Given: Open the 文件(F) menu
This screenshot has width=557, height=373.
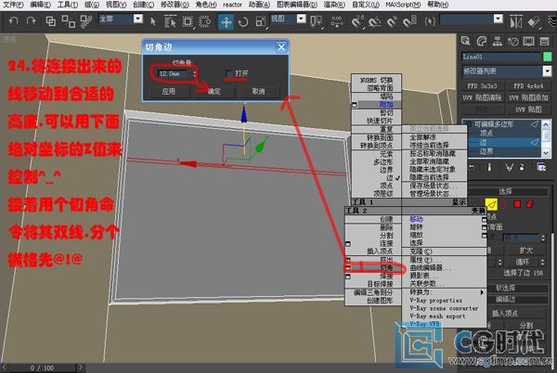Looking at the screenshot, I should (13, 5).
